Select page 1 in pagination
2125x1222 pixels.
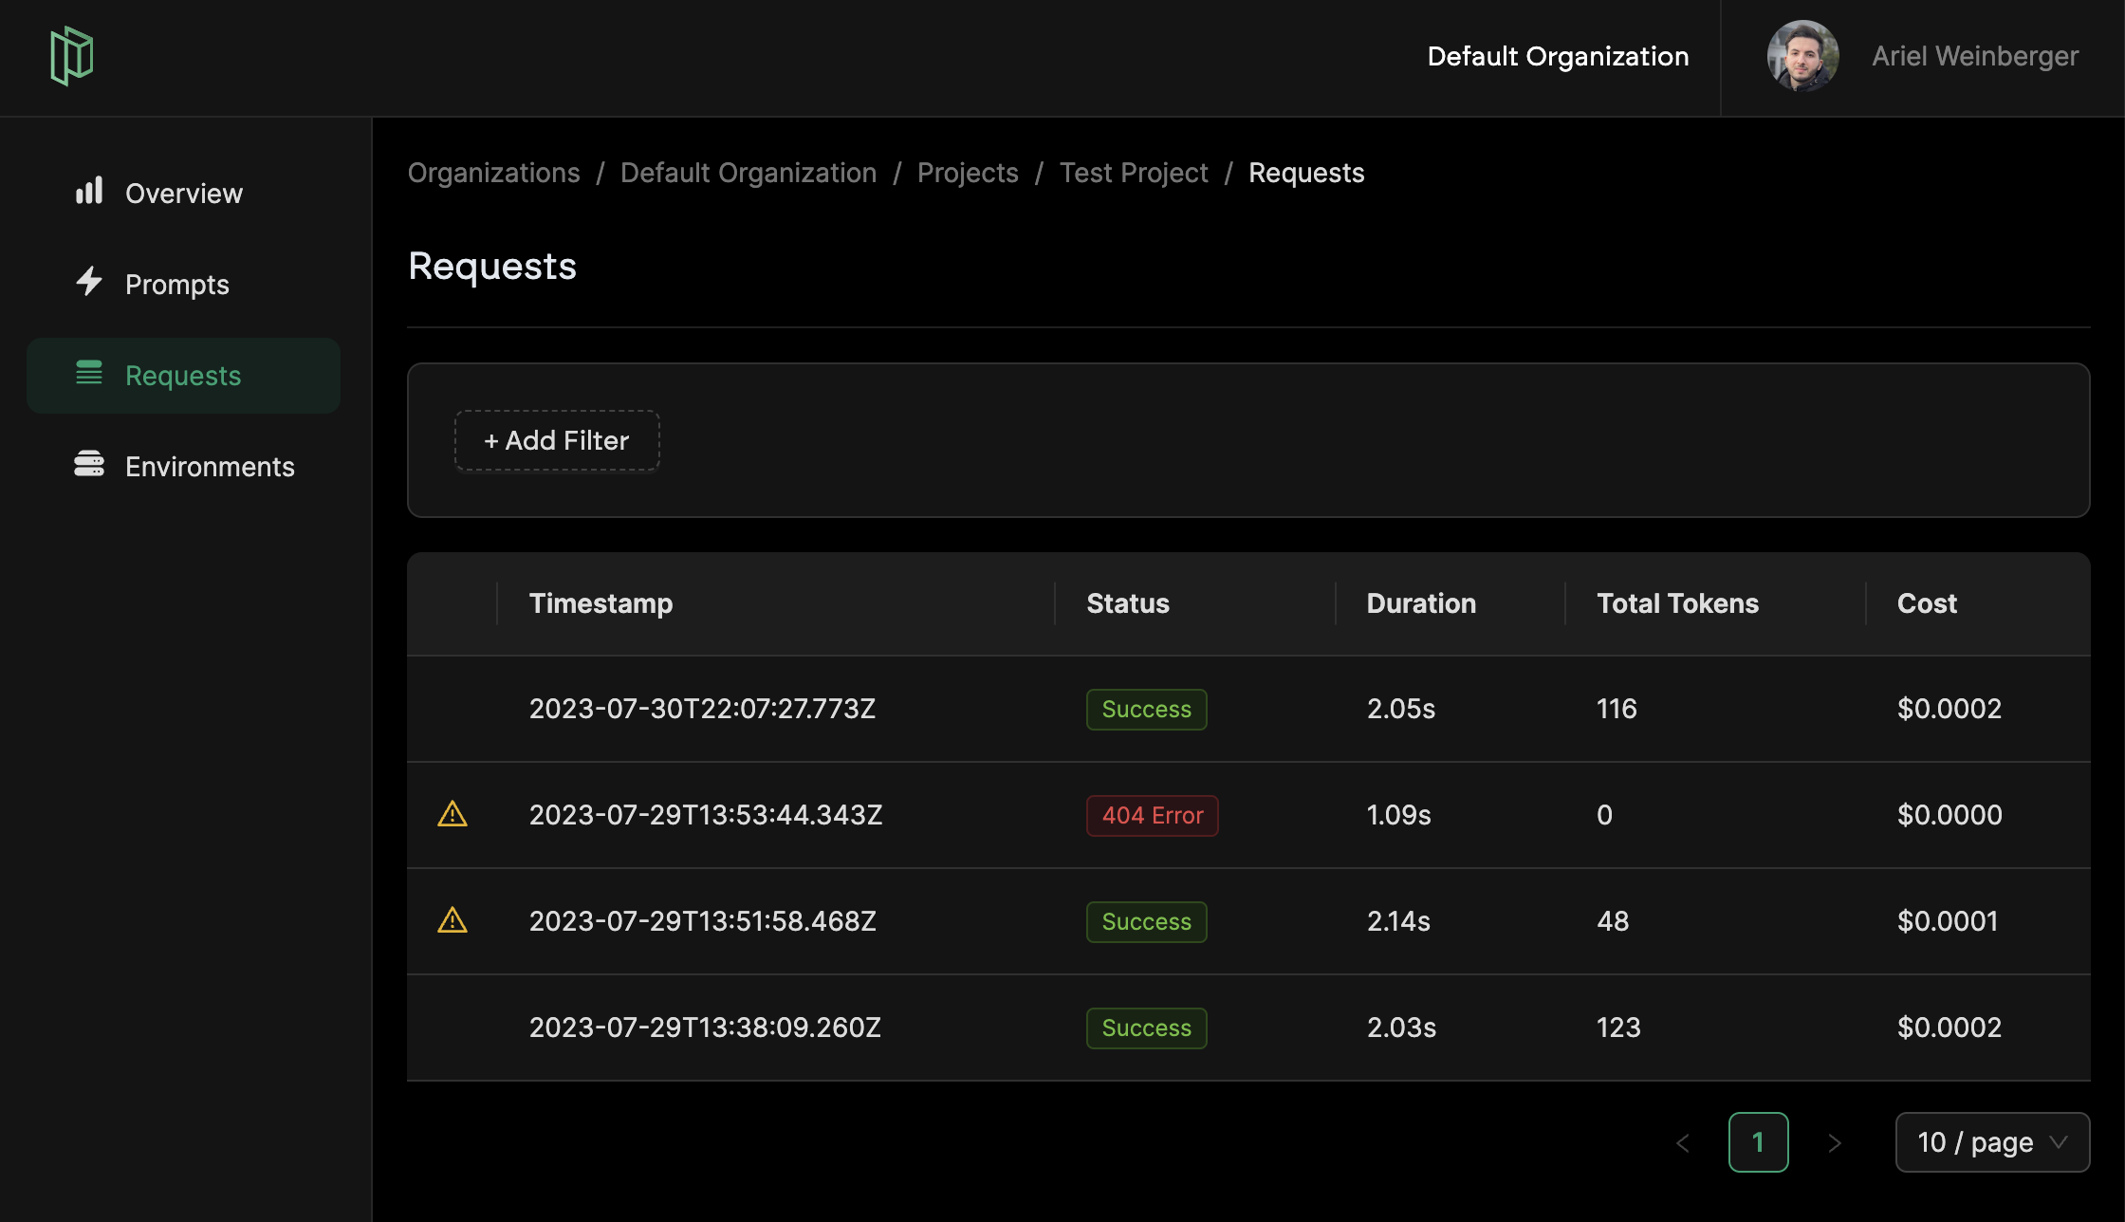tap(1758, 1142)
